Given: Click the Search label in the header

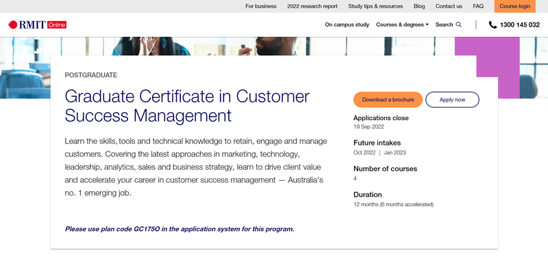Looking at the screenshot, I should coord(444,25).
